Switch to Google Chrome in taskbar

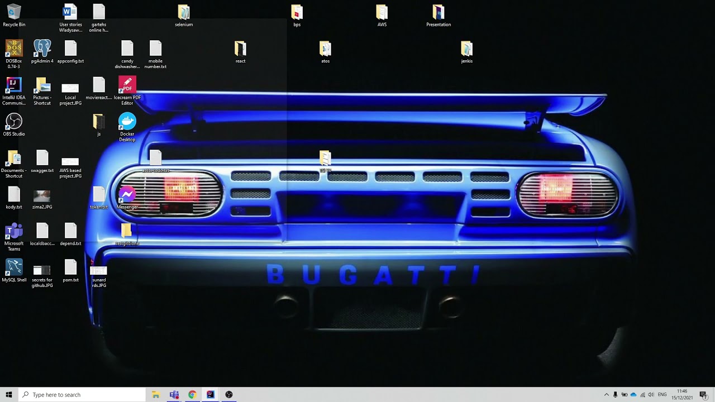(x=192, y=395)
